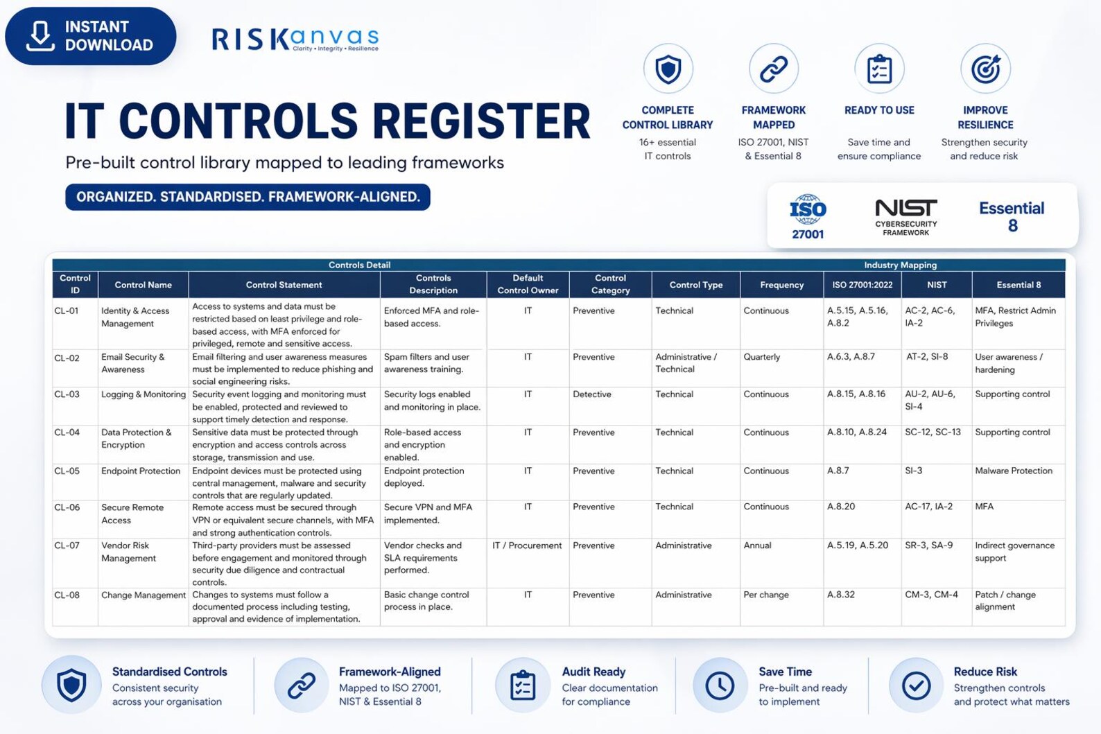Image resolution: width=1101 pixels, height=734 pixels.
Task: Select the Control ID column header
Action: coord(75,284)
